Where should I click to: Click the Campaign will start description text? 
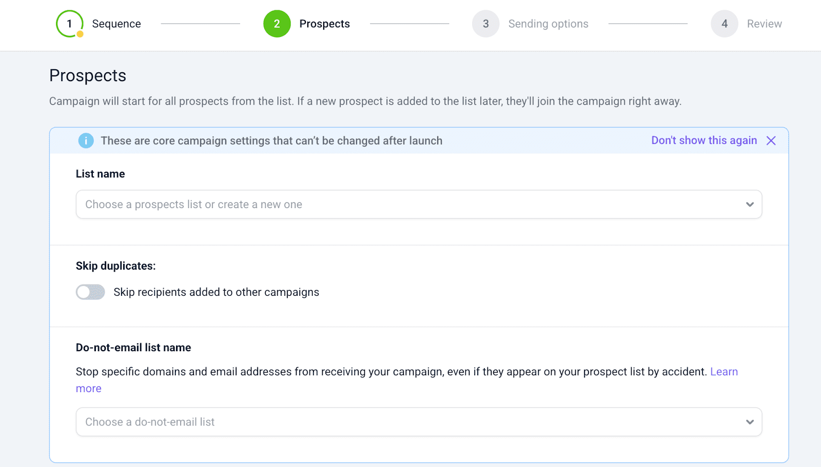pyautogui.click(x=365, y=101)
